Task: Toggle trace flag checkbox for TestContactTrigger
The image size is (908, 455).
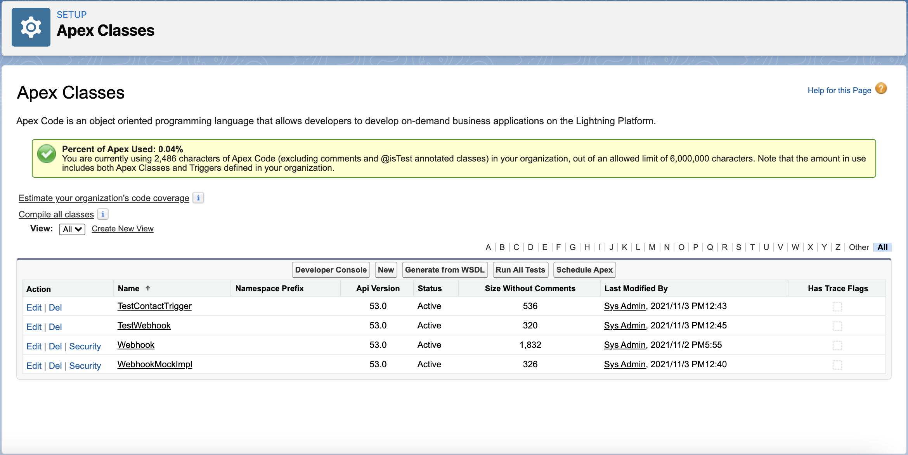Action: (837, 307)
